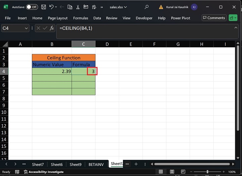Switch to the Home tab
This screenshot has height=176, width=242.
(x=37, y=18)
